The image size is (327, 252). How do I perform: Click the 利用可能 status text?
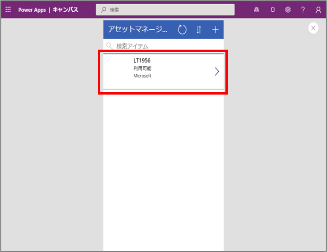coord(142,68)
